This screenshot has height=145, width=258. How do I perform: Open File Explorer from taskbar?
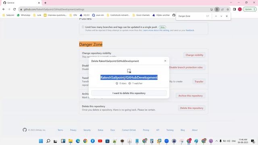pyautogui.click(x=71, y=141)
